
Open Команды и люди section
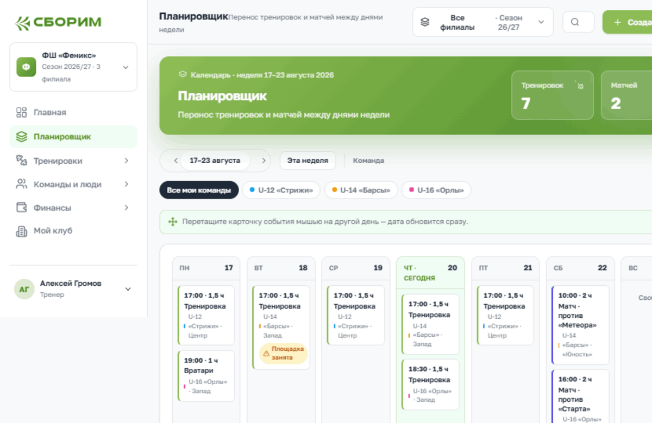coord(73,184)
